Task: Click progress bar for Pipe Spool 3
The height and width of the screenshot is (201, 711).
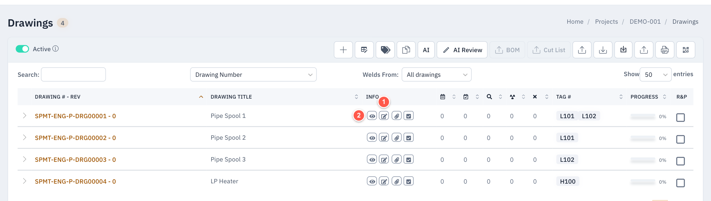Action: pos(643,160)
